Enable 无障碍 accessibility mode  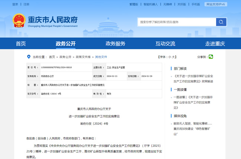tap(167, 4)
